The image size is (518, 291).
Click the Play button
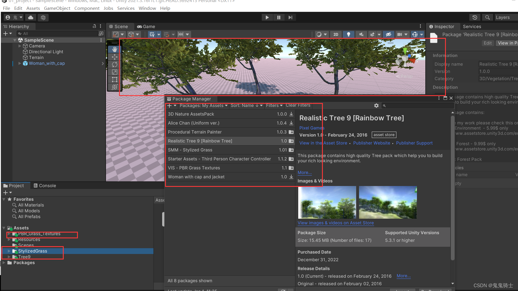267,17
